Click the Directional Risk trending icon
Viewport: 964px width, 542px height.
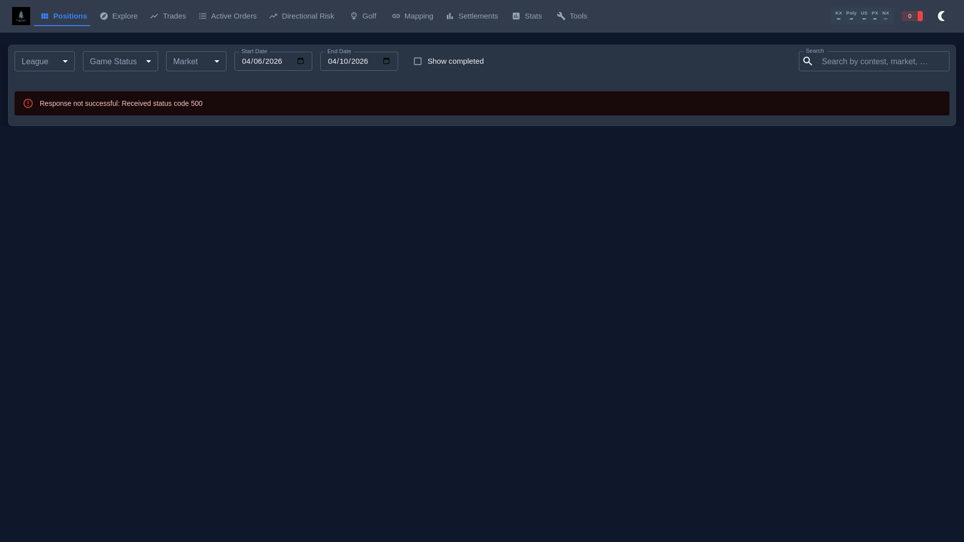click(x=273, y=16)
